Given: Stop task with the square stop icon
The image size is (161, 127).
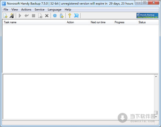Looking at the screenshot, I should coord(34,16).
